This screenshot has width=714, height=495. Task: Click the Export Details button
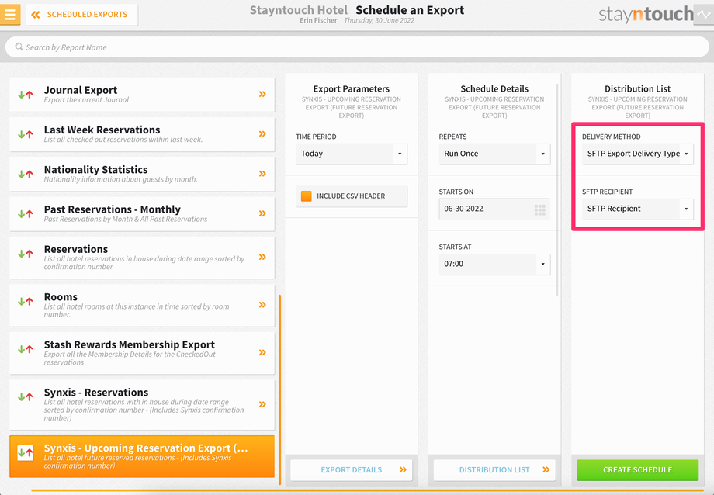pyautogui.click(x=351, y=470)
